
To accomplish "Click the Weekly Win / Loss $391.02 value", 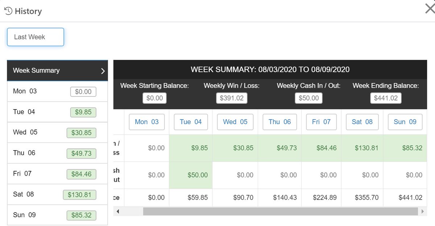I will pos(232,98).
